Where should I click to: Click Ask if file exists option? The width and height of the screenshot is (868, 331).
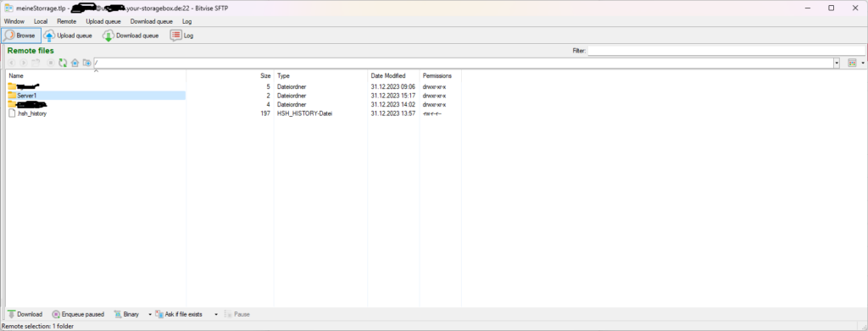(x=178, y=314)
